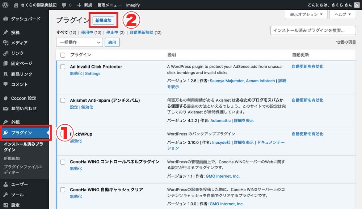The image size is (362, 209).
Task: Click the 固定ページ pages icon
Action: pos(6,63)
